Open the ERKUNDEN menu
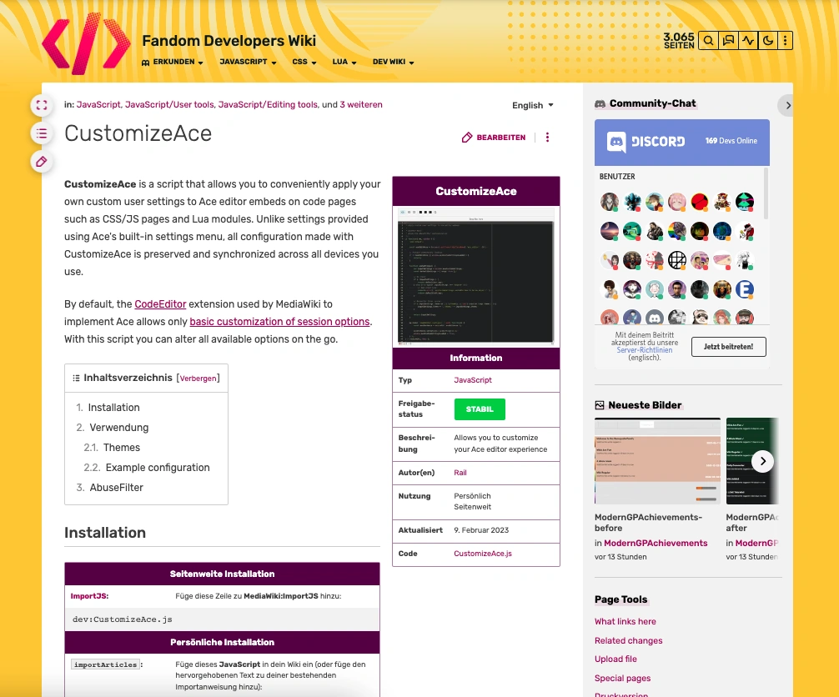The image size is (839, 697). 173,62
